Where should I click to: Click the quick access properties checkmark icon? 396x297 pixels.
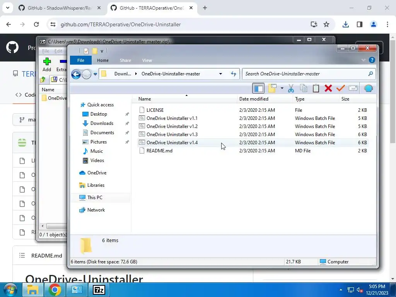pyautogui.click(x=86, y=51)
